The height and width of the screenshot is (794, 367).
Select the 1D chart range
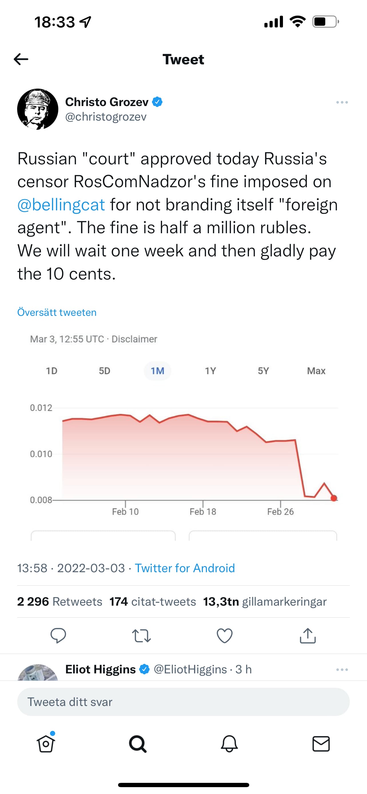point(51,371)
